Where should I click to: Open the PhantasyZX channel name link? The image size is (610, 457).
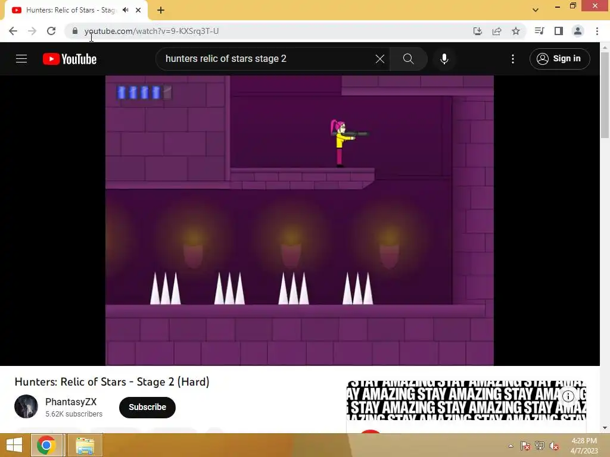tap(71, 402)
